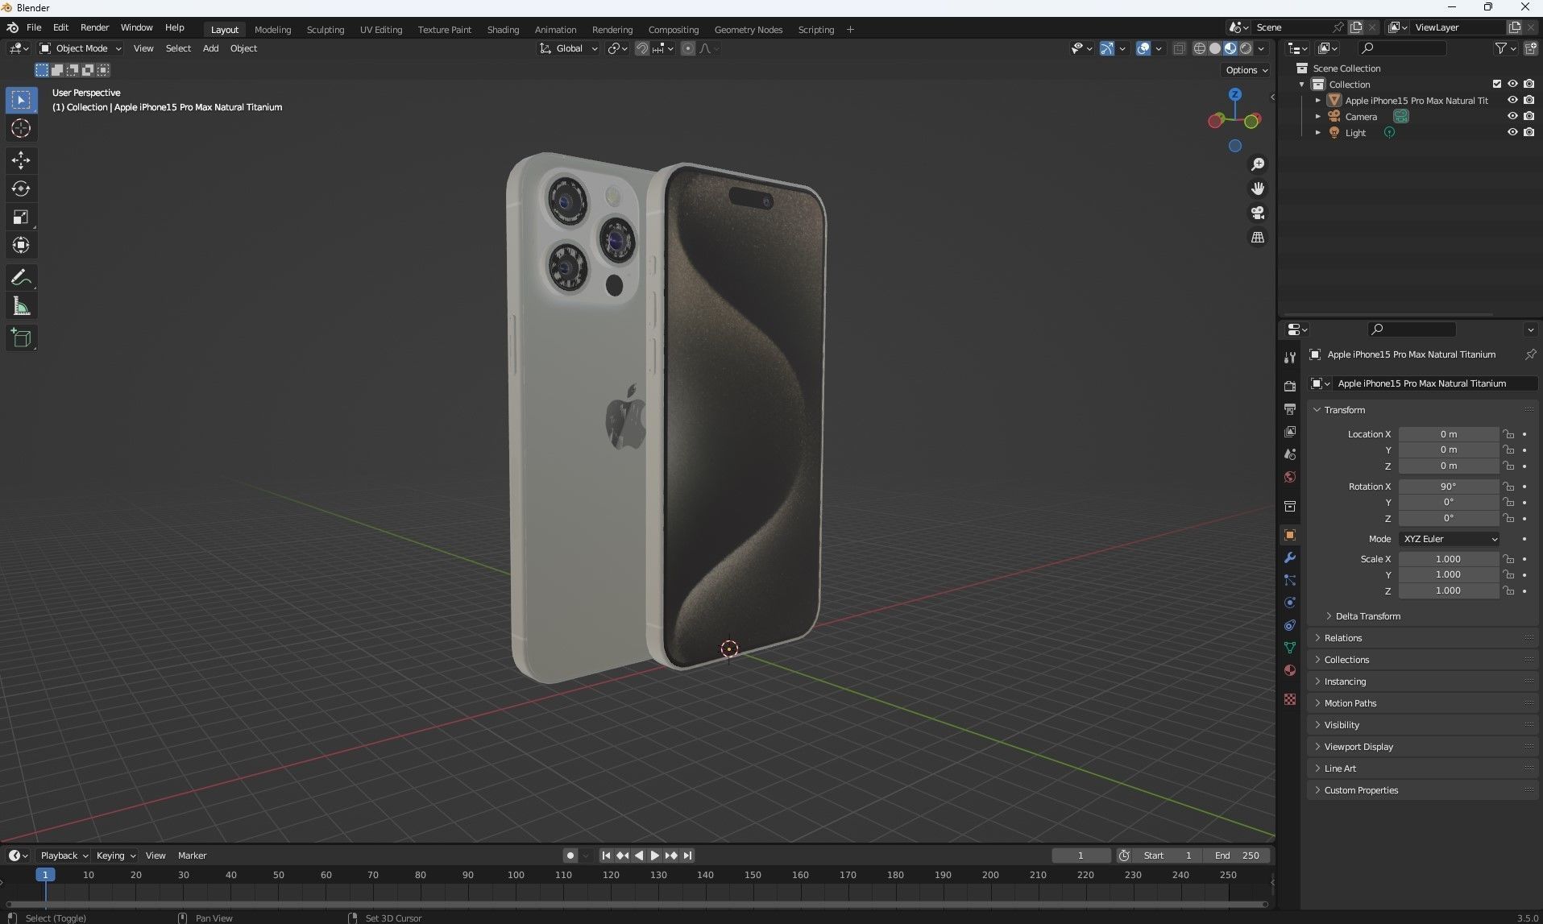Open the Particles properties tab

pos(1289,580)
